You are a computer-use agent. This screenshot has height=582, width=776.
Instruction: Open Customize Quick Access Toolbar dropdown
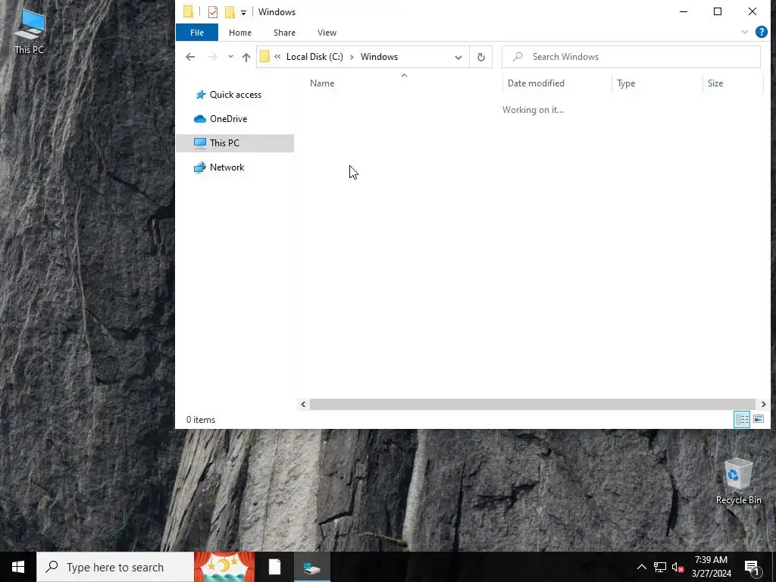click(243, 12)
